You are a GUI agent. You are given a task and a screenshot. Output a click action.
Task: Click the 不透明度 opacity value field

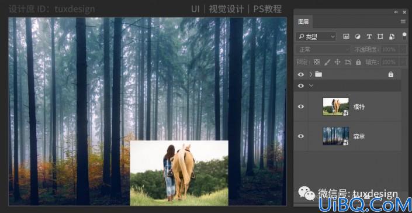[390, 49]
